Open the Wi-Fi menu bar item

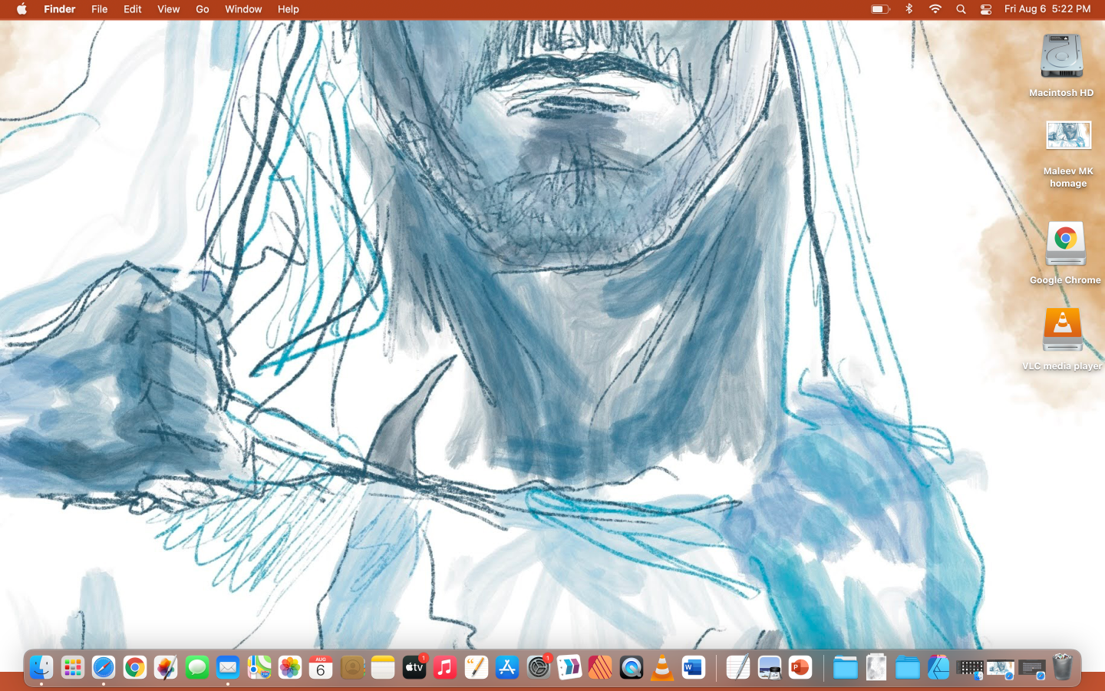935,9
